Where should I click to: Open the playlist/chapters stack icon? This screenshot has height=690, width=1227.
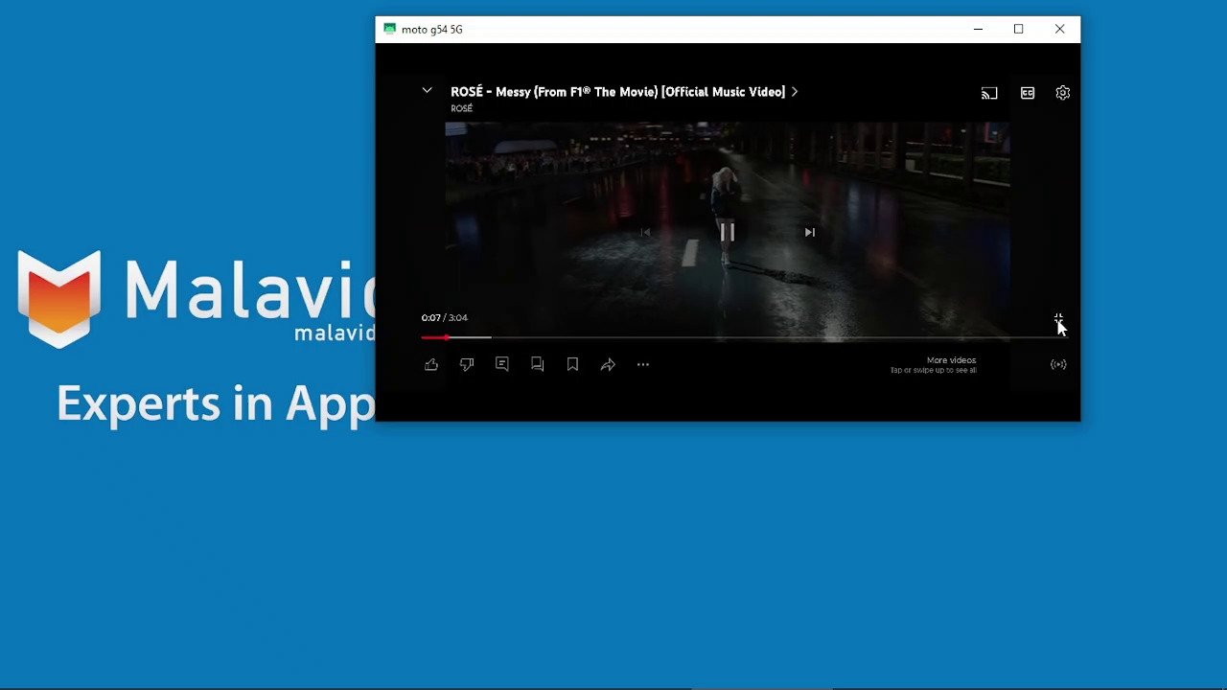coord(538,364)
